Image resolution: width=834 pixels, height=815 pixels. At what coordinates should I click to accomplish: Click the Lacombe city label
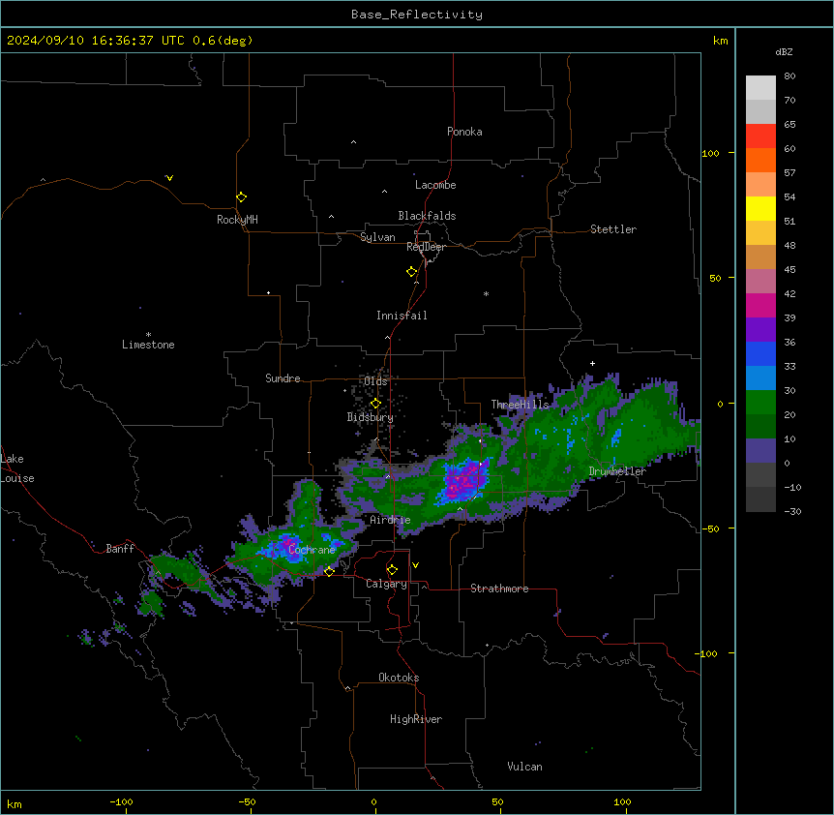coord(435,185)
